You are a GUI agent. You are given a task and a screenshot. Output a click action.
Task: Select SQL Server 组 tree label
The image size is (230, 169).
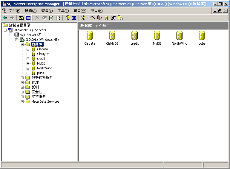tap(30, 35)
